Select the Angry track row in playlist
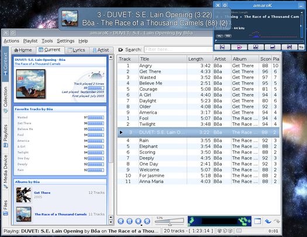307x237 pixels. (x=198, y=66)
